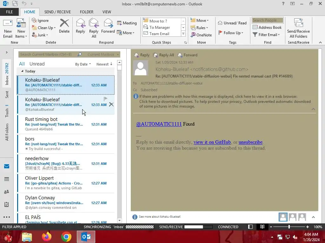Switch to the FOLDER tab
Image resolution: width=325 pixels, height=243 pixels.
pos(87,12)
